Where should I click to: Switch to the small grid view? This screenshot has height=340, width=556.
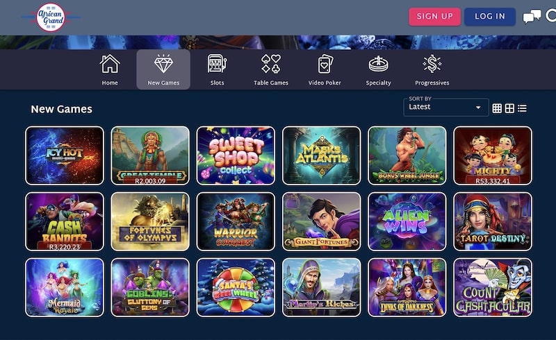tap(497, 108)
